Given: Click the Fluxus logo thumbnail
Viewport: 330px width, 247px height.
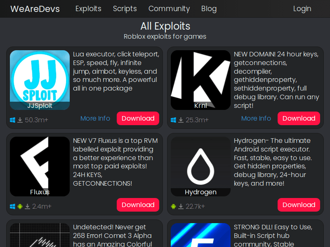Looking at the screenshot, I should click(x=40, y=166).
